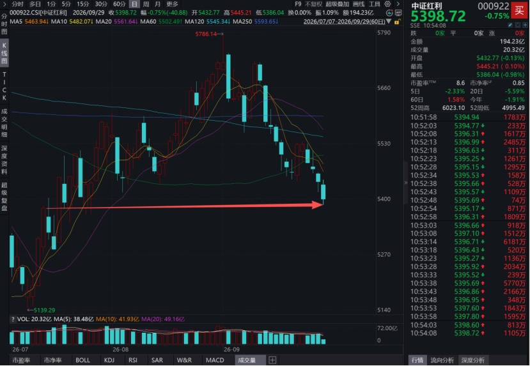Open TICK view in left sidebar
The image size is (530, 366).
4,86
